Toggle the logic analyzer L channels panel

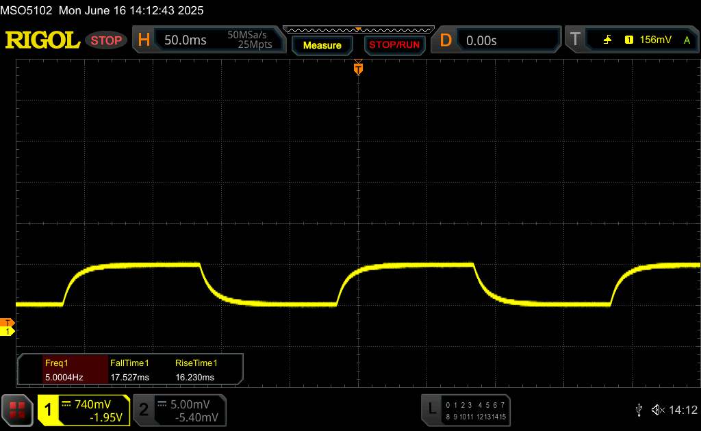coord(466,410)
